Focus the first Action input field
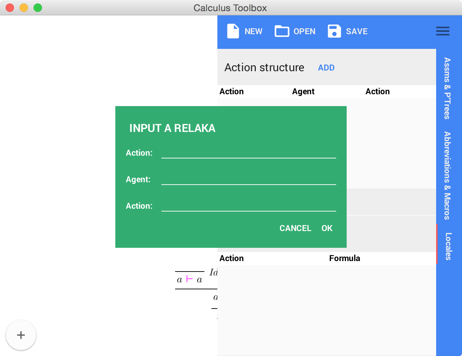 [x=249, y=153]
